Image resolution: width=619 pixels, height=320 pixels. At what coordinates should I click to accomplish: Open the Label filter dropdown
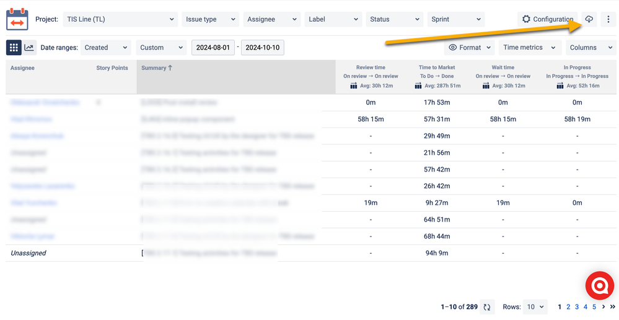[333, 19]
